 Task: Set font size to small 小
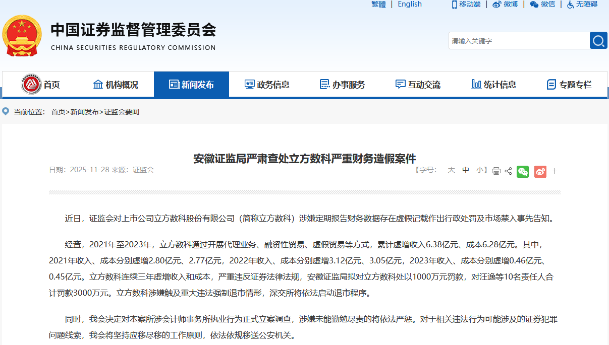point(479,170)
